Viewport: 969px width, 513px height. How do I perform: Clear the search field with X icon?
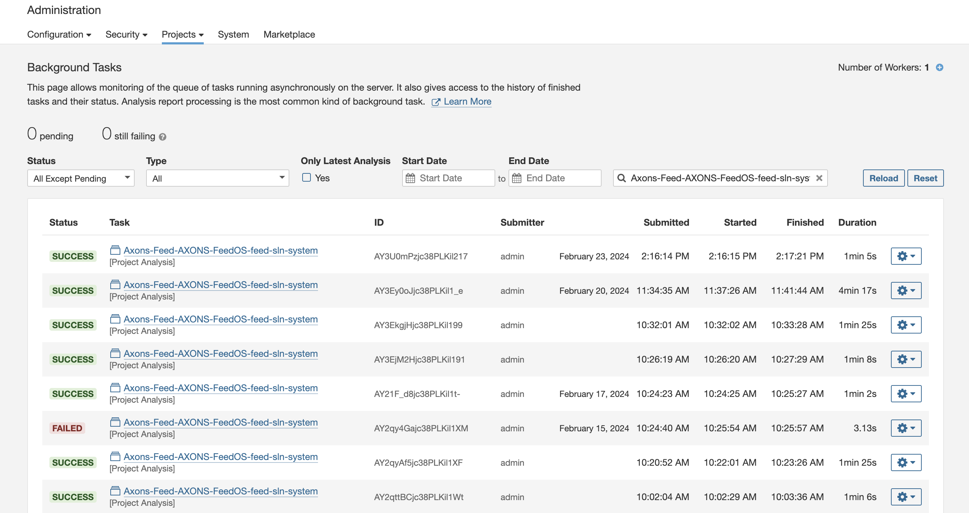(819, 178)
